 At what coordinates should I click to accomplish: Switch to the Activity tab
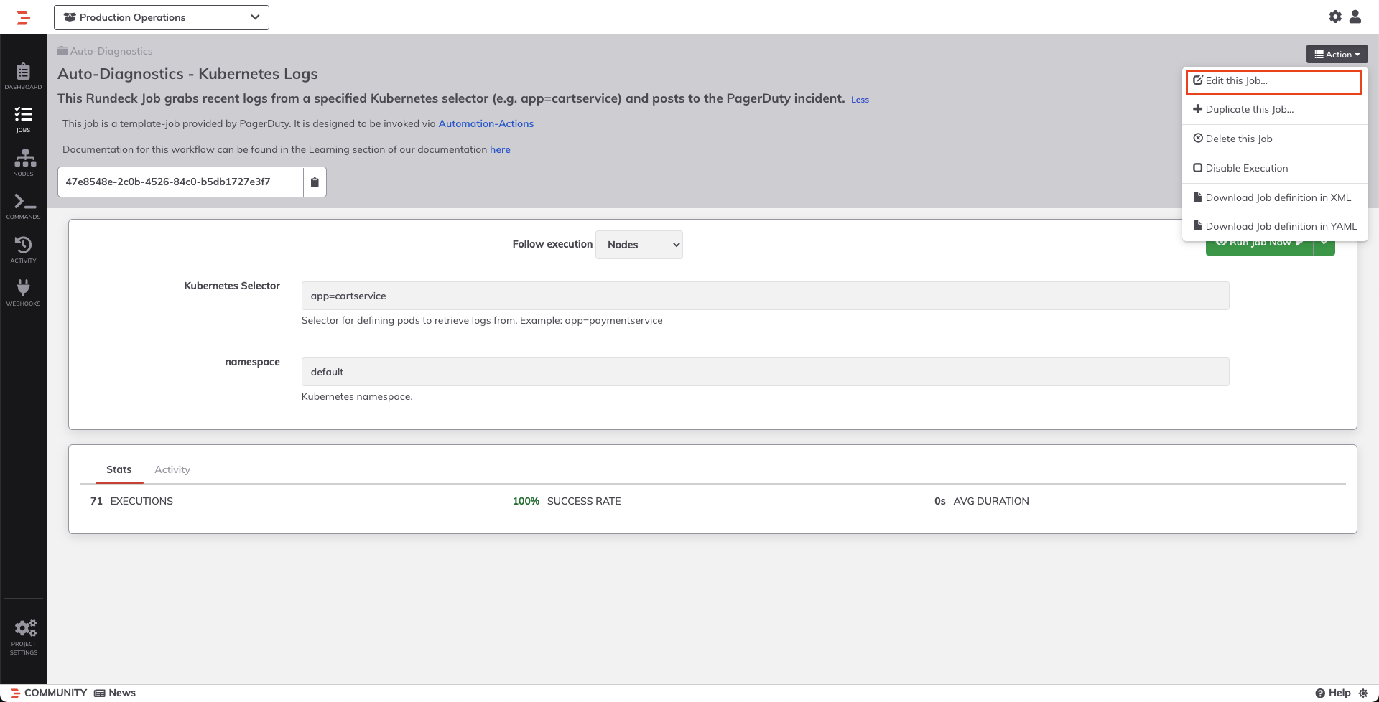tap(172, 469)
